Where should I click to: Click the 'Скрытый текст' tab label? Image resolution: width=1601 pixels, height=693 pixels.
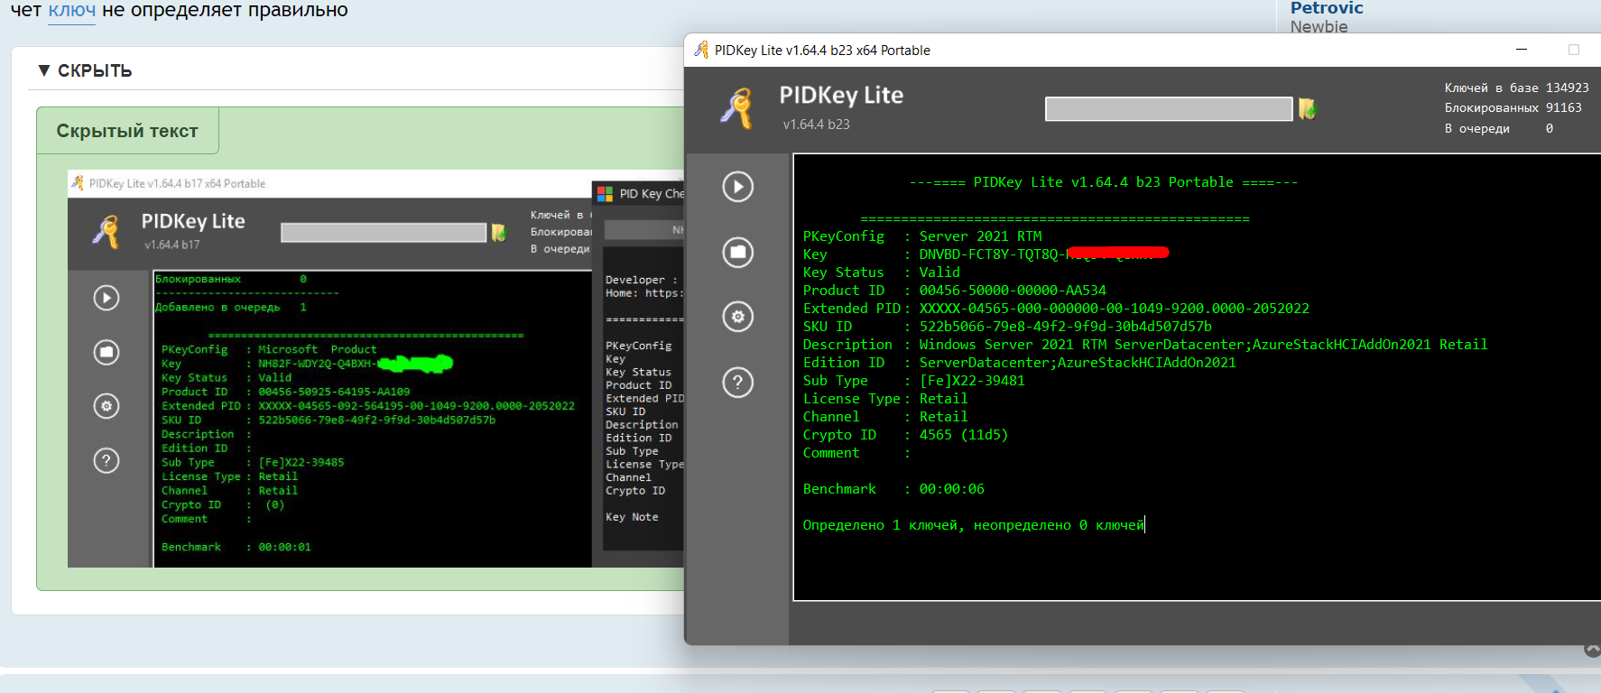pyautogui.click(x=127, y=131)
